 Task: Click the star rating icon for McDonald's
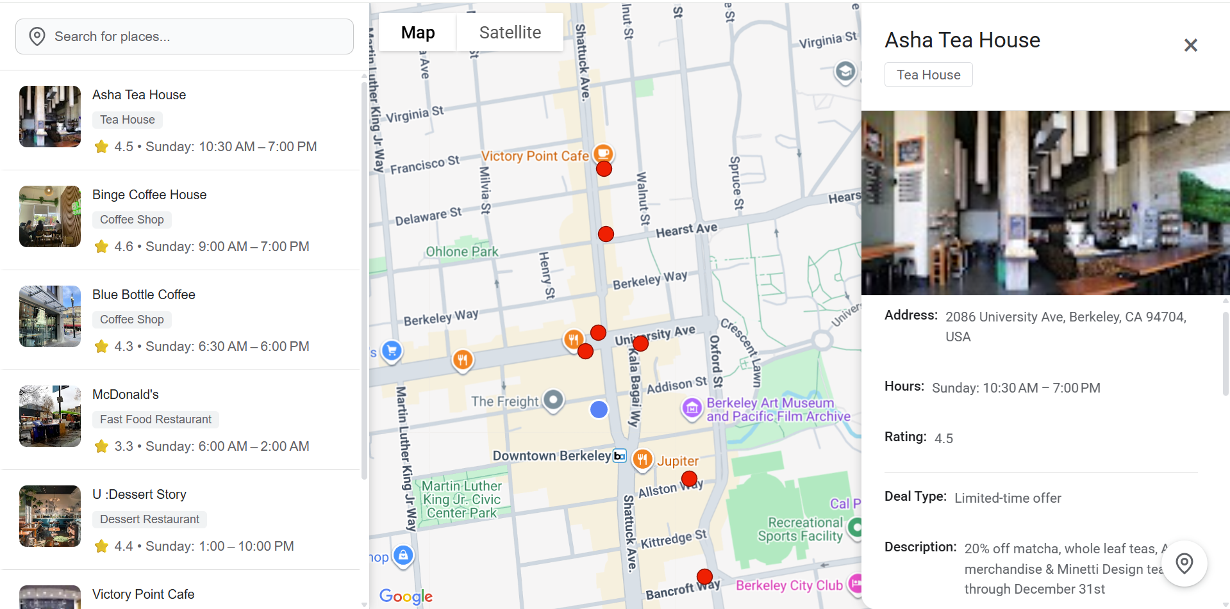click(101, 446)
